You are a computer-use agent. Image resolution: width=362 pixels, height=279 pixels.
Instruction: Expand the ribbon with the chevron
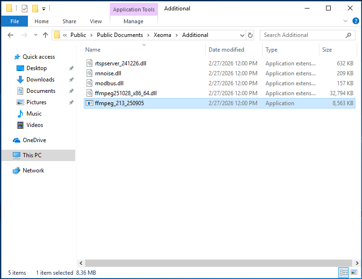pyautogui.click(x=345, y=21)
